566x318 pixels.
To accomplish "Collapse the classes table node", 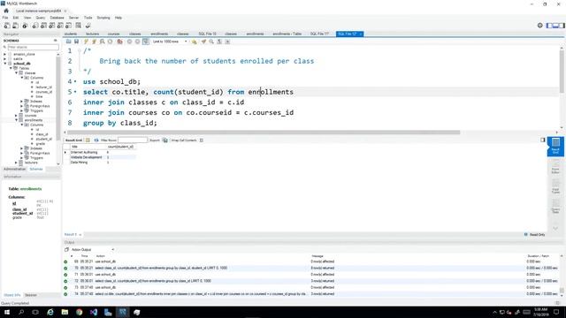I will [16, 72].
